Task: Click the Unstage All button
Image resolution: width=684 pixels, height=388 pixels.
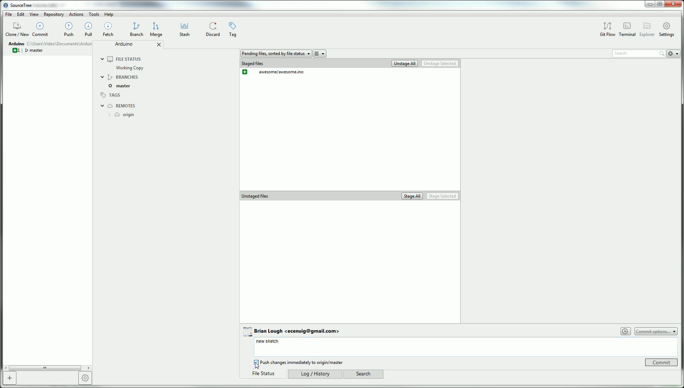Action: (x=404, y=64)
